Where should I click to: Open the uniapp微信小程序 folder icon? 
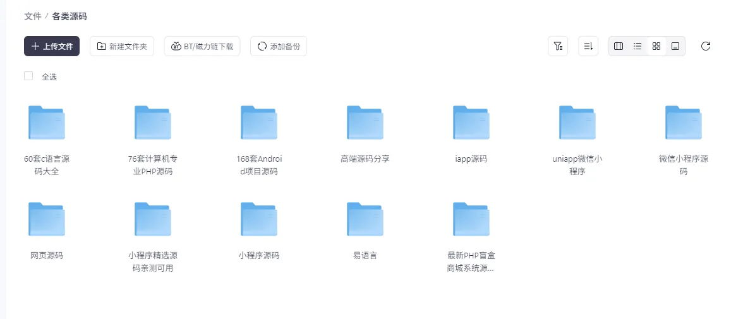pyautogui.click(x=577, y=122)
